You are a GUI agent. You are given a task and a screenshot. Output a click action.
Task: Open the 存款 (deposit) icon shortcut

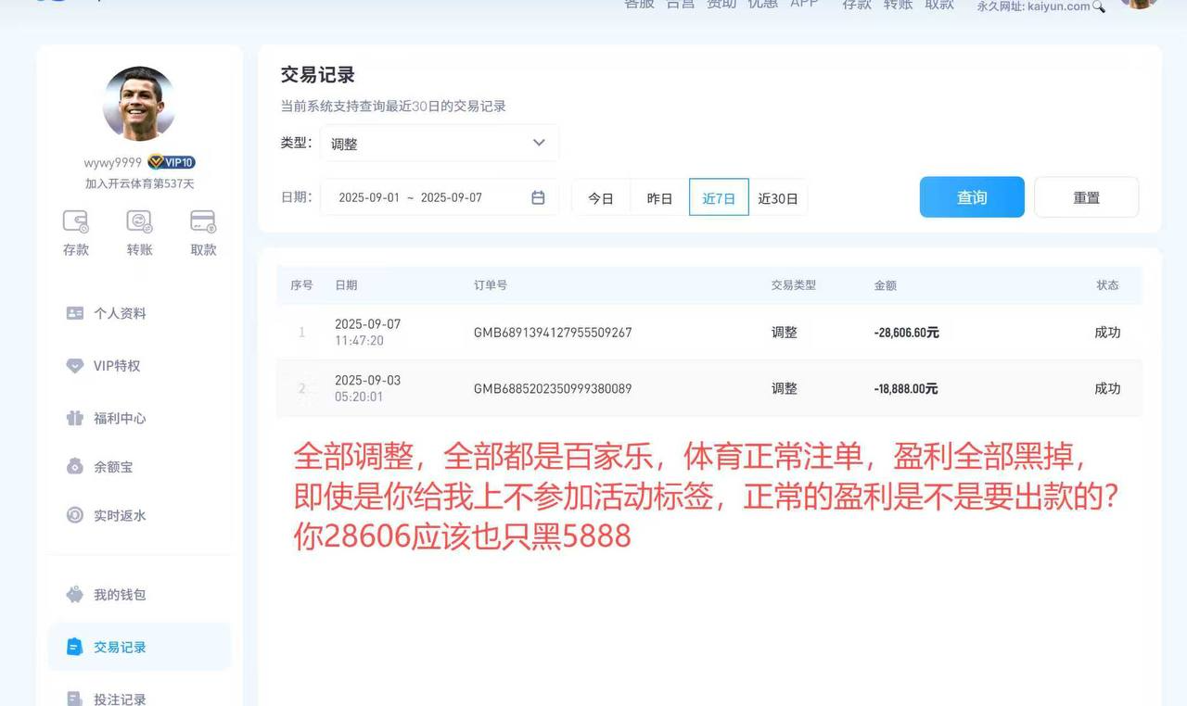74,233
